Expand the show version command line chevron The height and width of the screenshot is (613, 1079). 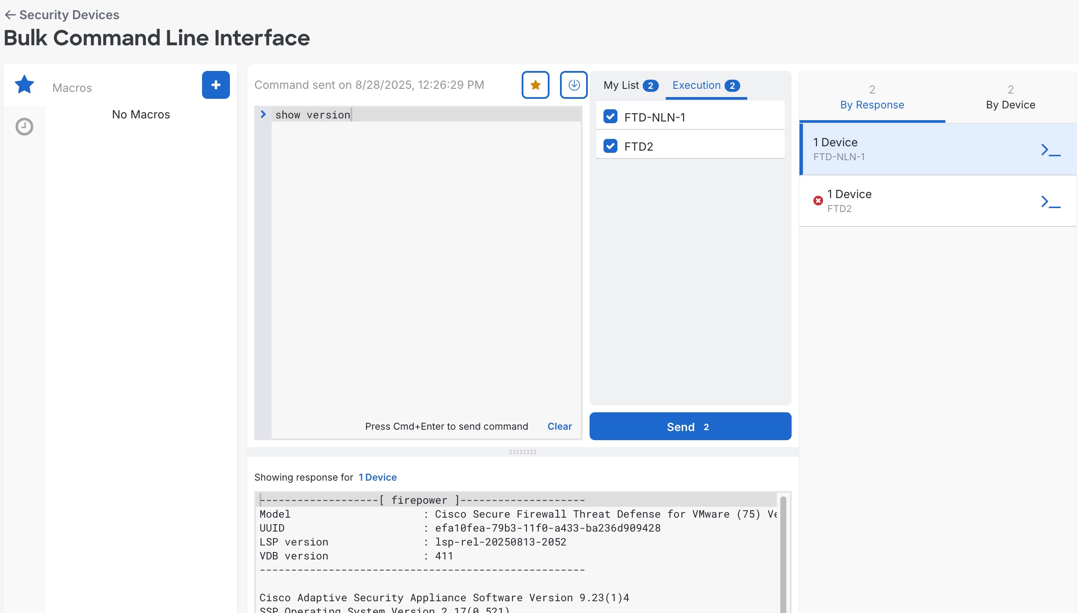[x=263, y=114]
